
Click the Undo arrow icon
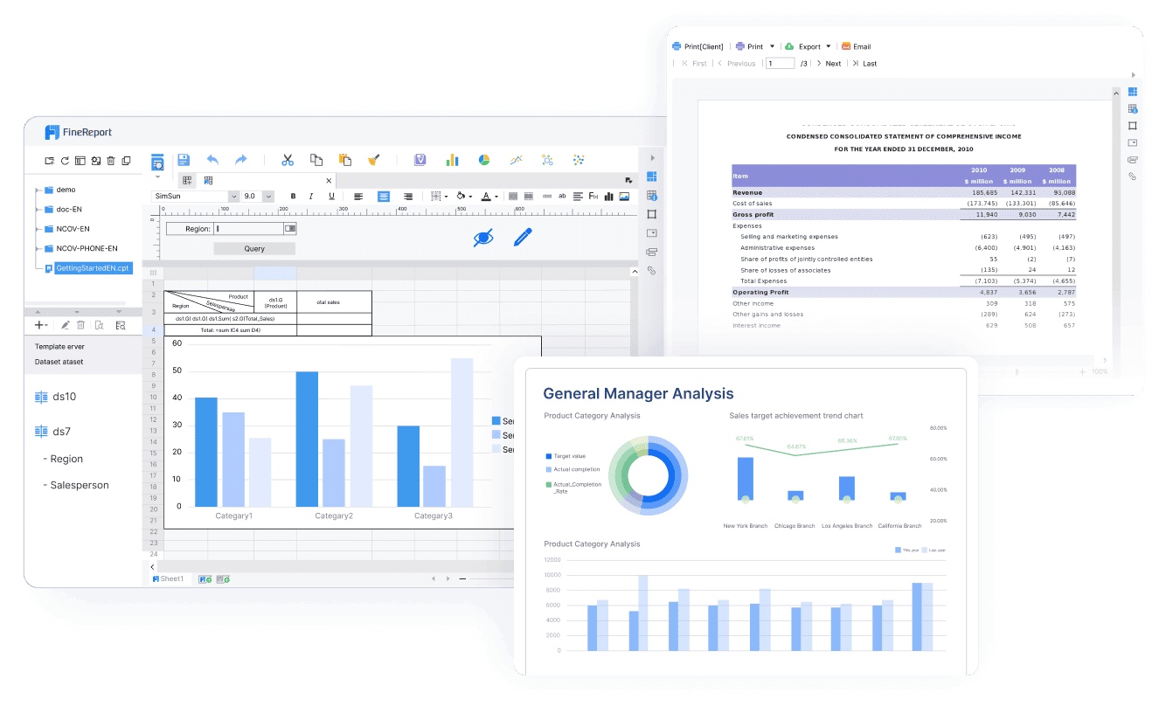pyautogui.click(x=212, y=160)
